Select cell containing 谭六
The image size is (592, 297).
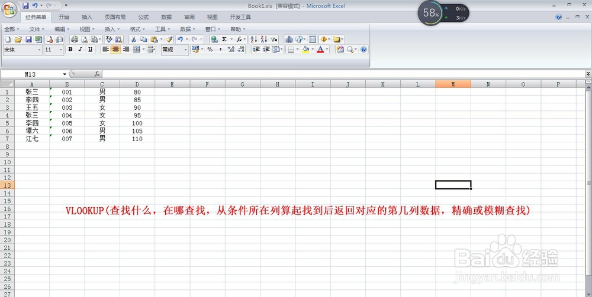tap(32, 130)
